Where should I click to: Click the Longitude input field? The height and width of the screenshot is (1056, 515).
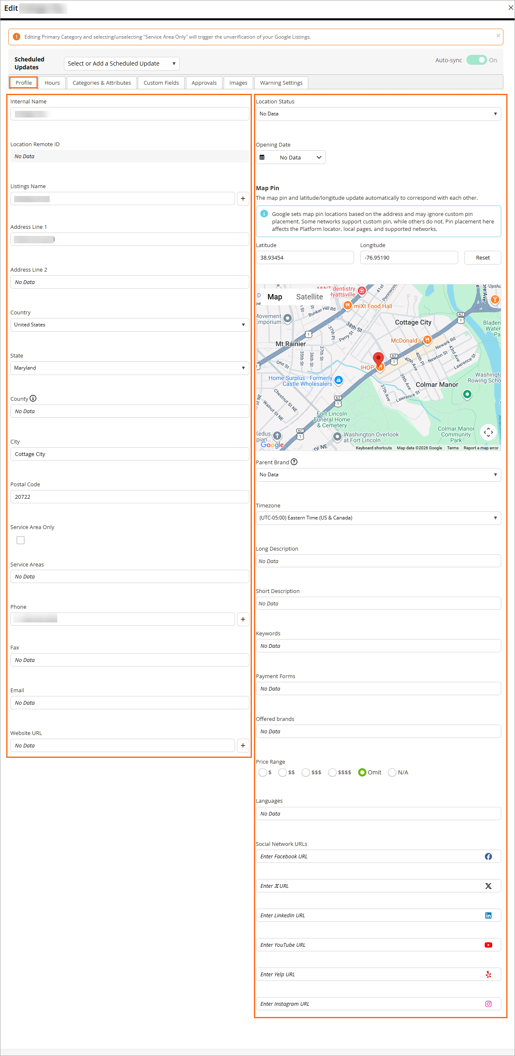[409, 257]
